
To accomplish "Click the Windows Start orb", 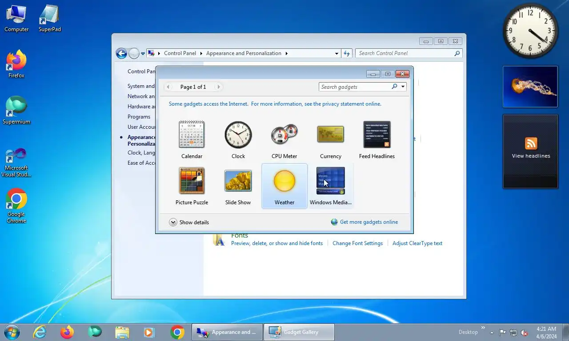I will click(12, 332).
